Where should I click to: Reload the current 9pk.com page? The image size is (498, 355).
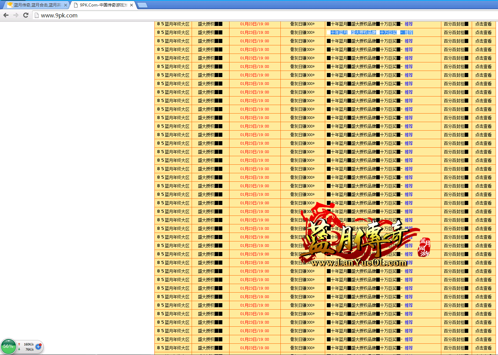(26, 15)
